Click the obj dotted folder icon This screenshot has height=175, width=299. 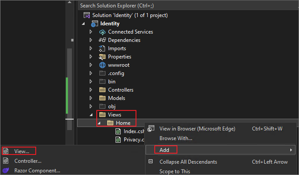(102, 106)
